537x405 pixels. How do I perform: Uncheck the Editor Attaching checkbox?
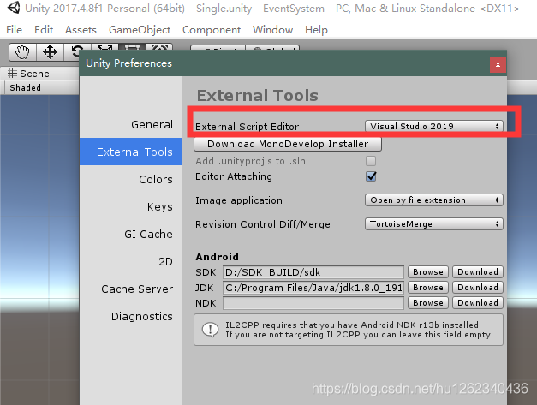371,176
